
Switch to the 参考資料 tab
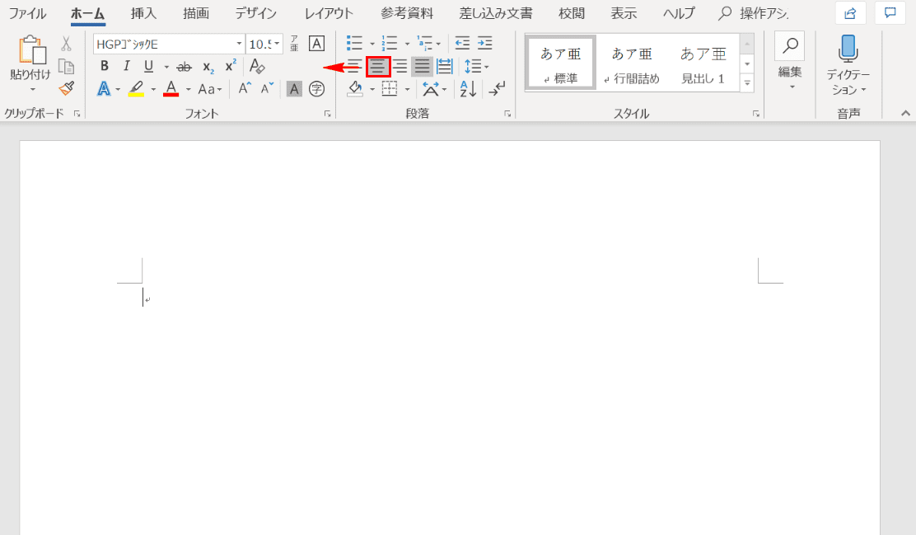click(x=407, y=13)
